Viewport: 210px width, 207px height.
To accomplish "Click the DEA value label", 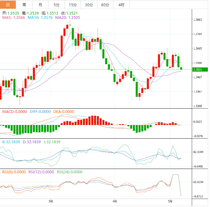I will (64, 111).
